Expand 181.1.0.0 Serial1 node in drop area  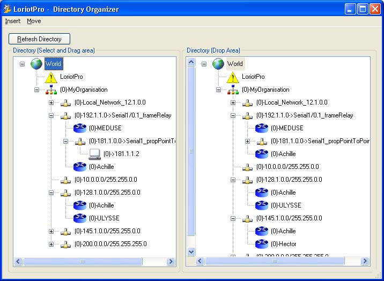[247, 141]
